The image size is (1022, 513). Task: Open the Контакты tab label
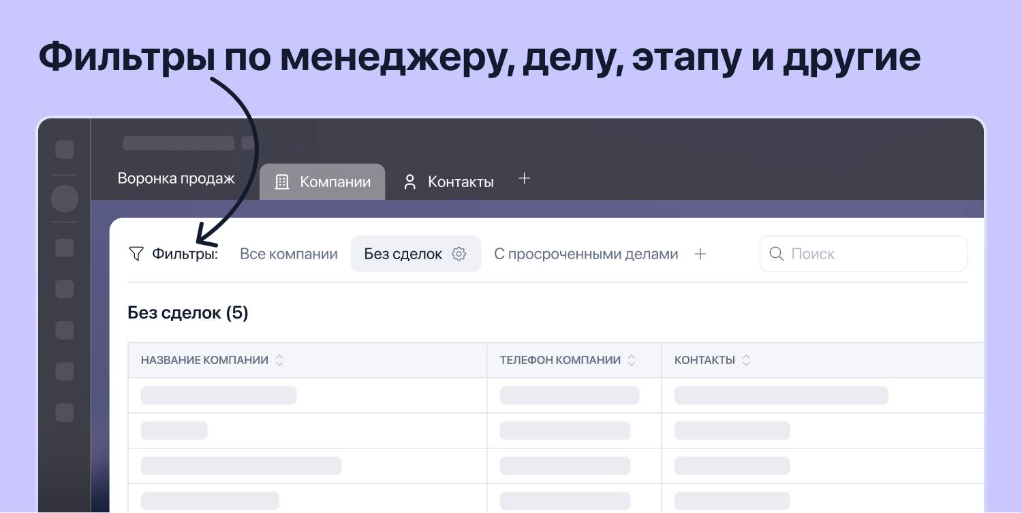coord(461,182)
